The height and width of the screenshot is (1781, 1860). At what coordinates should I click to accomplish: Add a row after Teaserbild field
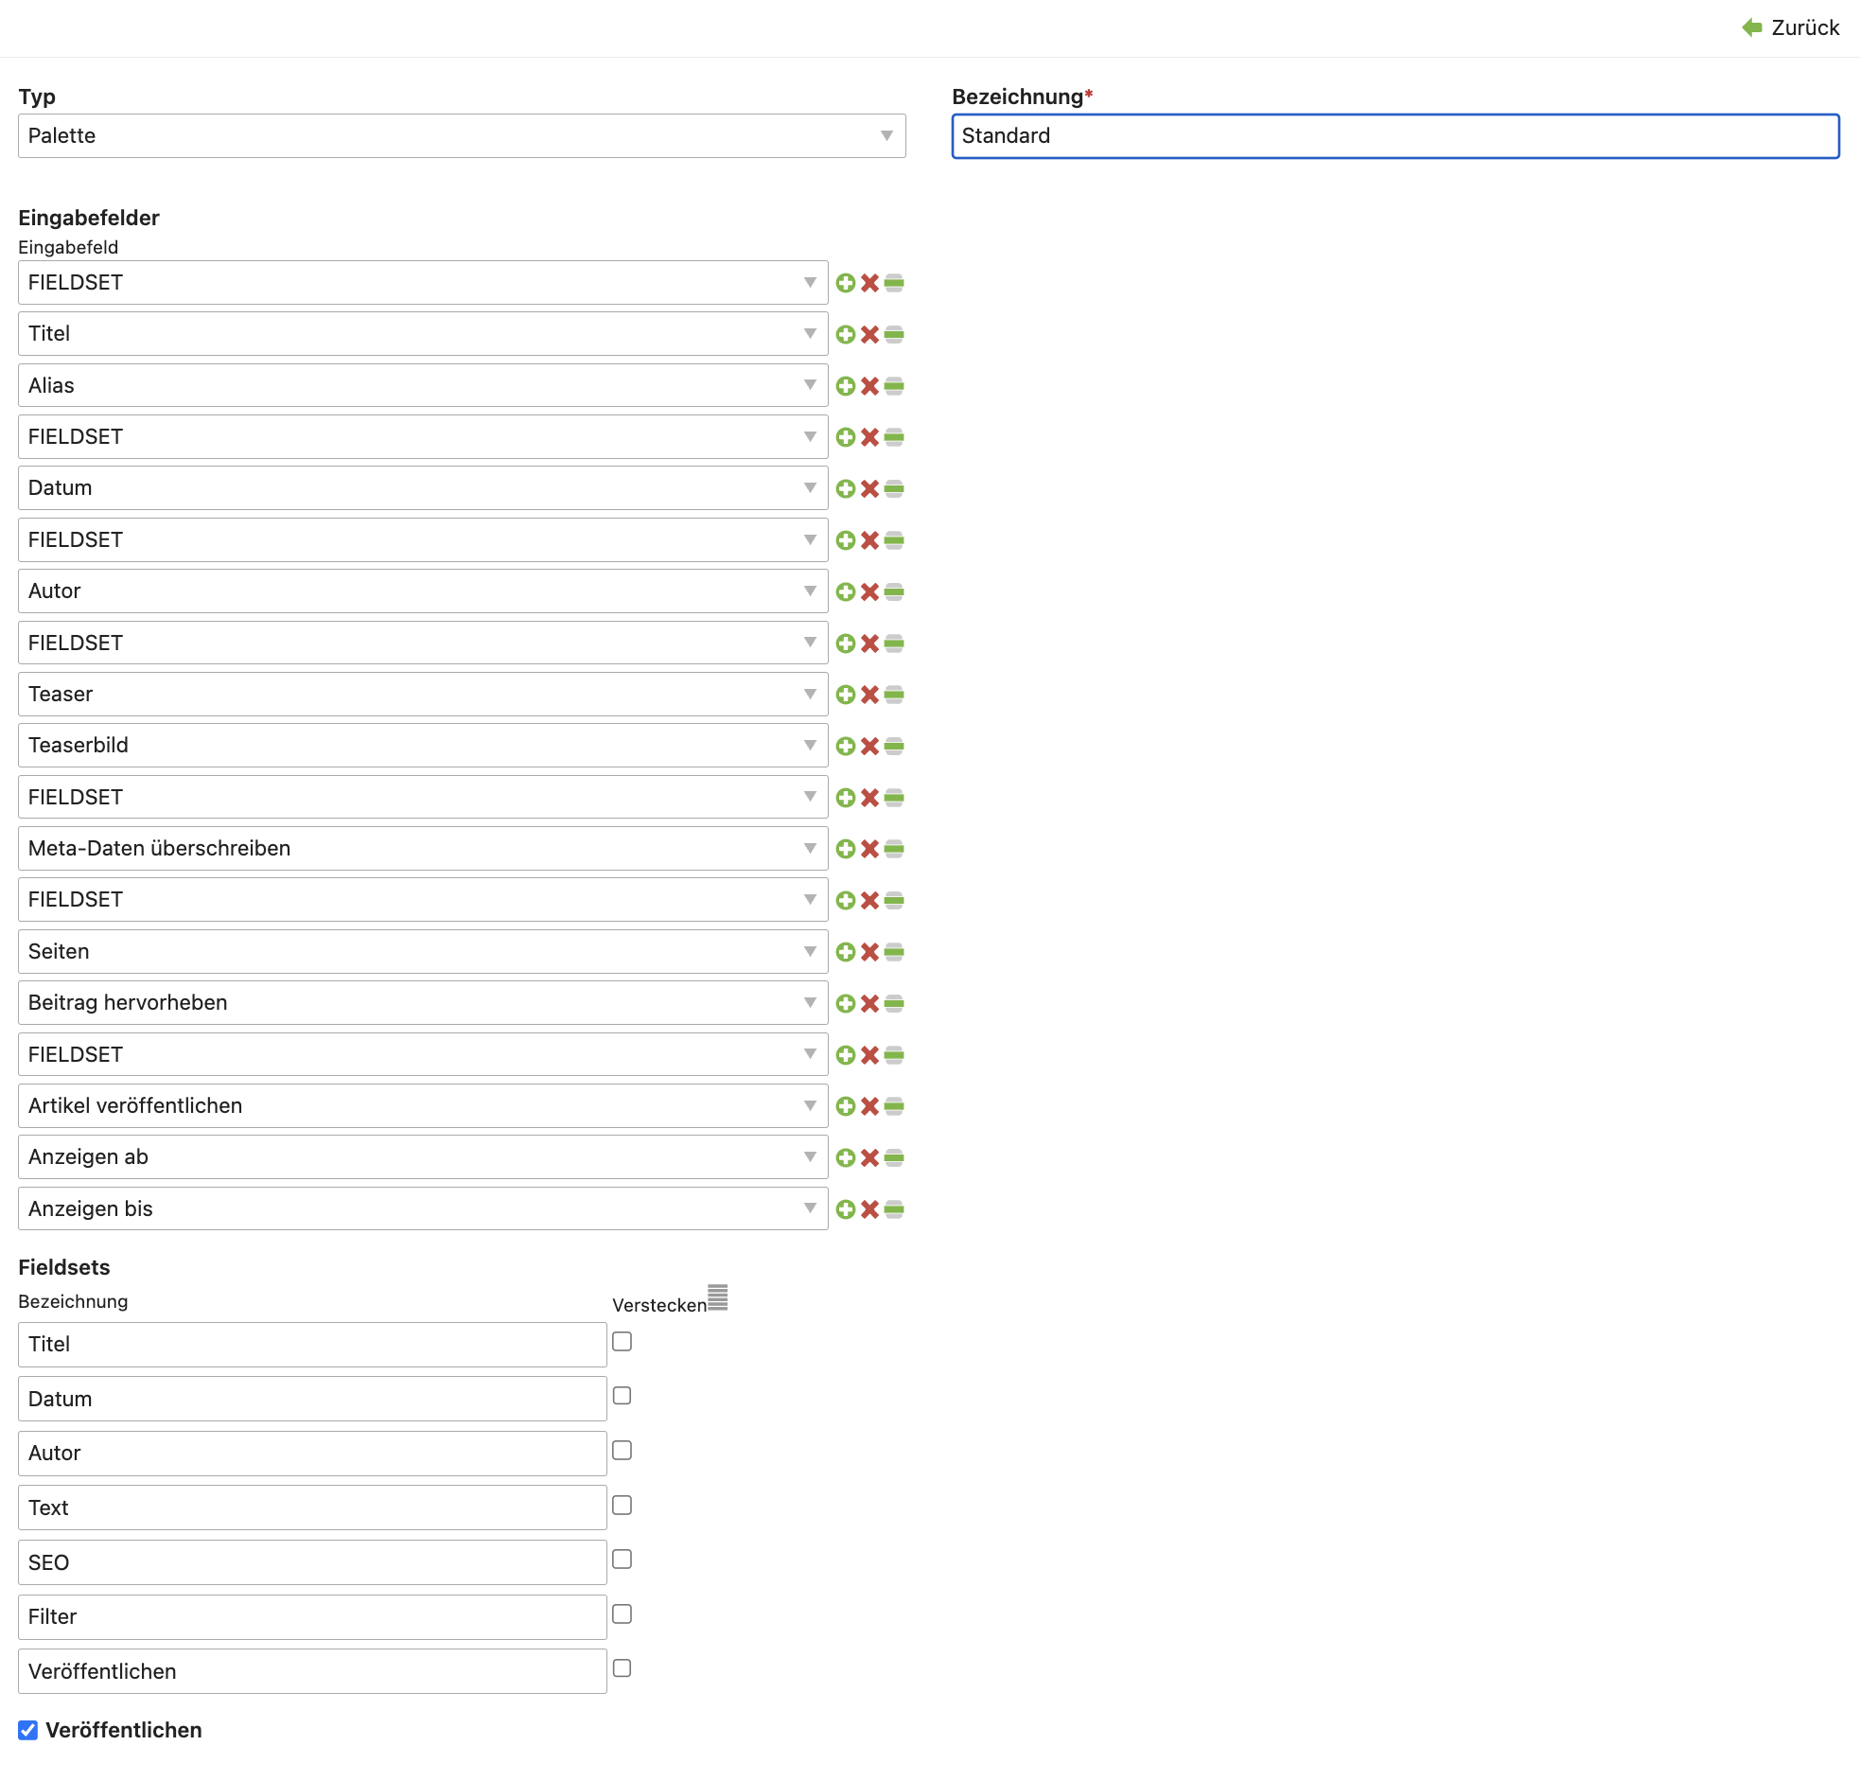point(846,747)
